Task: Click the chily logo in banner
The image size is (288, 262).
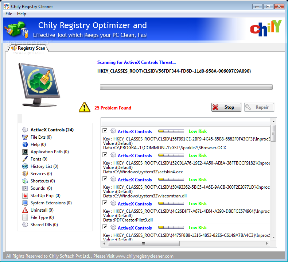Action: click(x=266, y=28)
